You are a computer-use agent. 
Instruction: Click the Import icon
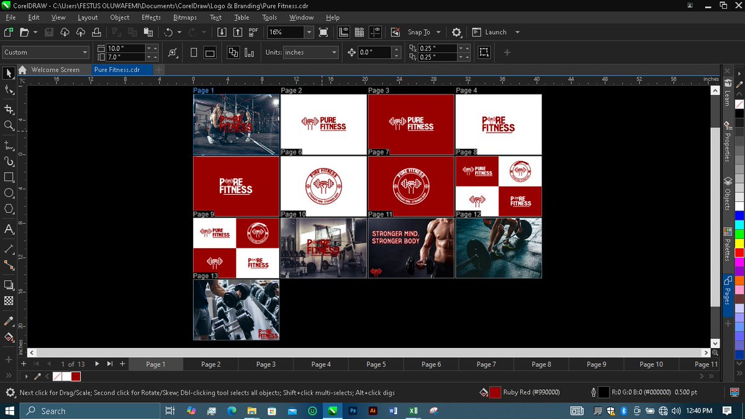[x=222, y=32]
